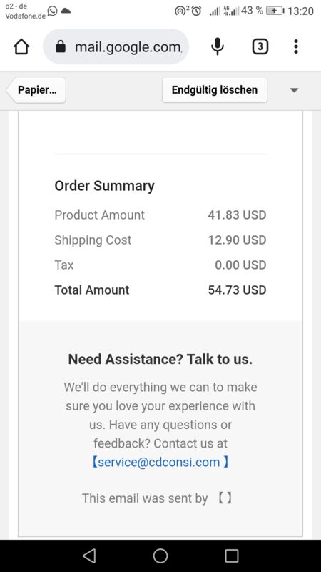Tap the mail.google.com address bar
The image size is (321, 572).
pos(116,46)
